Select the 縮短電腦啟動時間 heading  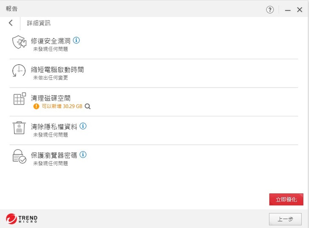(x=57, y=69)
